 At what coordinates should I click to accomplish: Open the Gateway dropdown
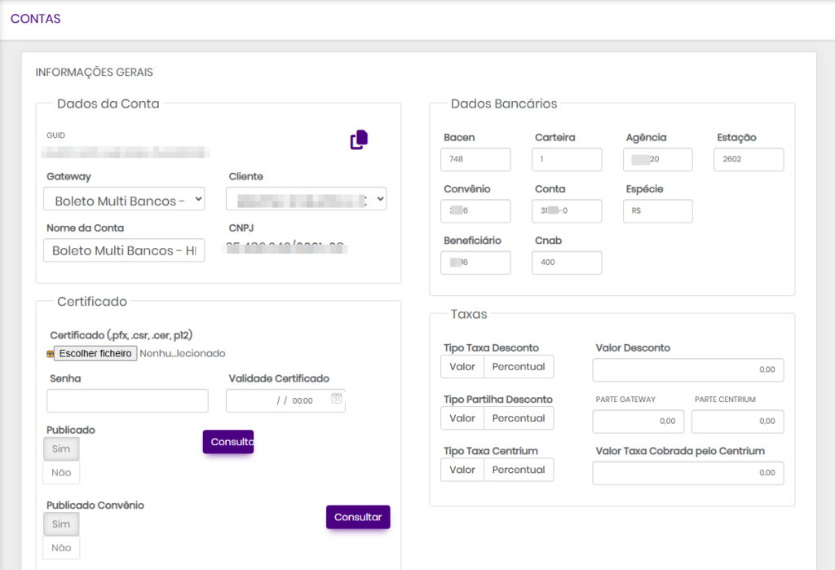(124, 200)
